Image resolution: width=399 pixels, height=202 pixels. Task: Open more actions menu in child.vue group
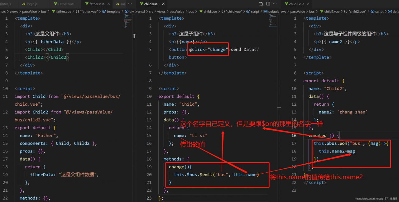(x=275, y=4)
